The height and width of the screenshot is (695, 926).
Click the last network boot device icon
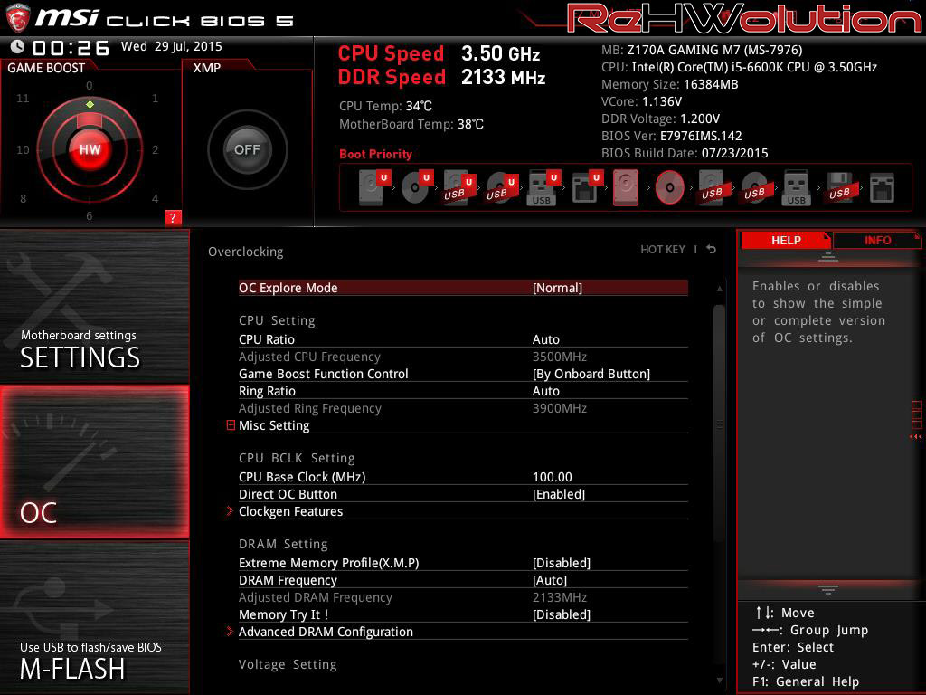(x=881, y=188)
